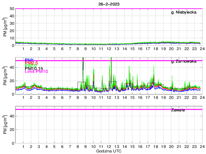Image resolution: width=206 pixels, height=154 pixels.
Task: Click the magenta Limit PM10 legend entry
Action: [x=36, y=72]
